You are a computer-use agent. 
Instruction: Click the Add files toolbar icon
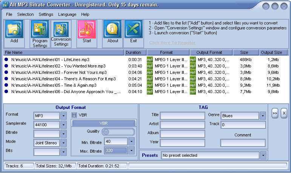click(14, 29)
